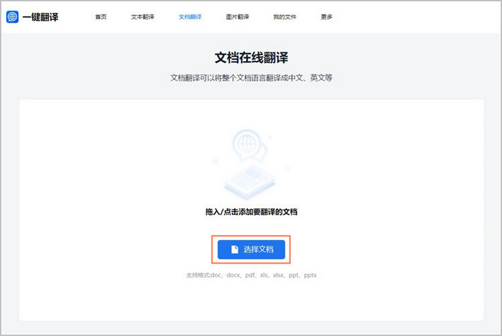Click the 一键翻译 brand name text
Screen dimensions: 502x336
[41, 17]
